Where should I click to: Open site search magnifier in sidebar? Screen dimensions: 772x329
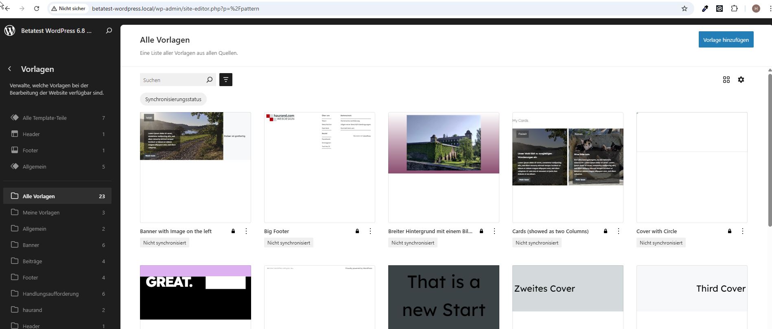click(109, 30)
